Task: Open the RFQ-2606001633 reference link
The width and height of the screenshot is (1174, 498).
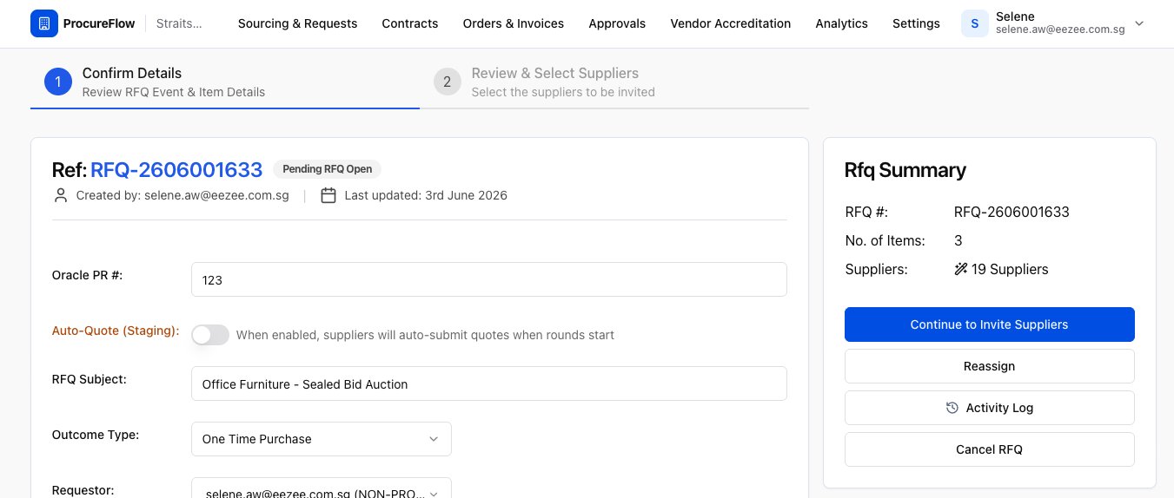Action: pyautogui.click(x=176, y=169)
